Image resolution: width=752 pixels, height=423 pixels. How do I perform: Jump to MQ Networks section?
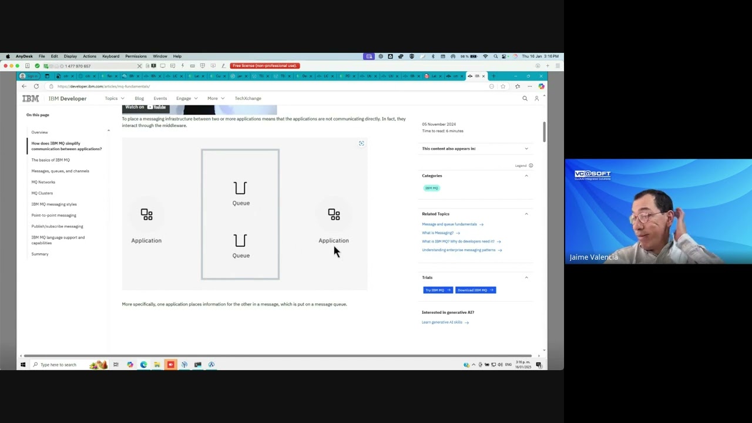(43, 182)
